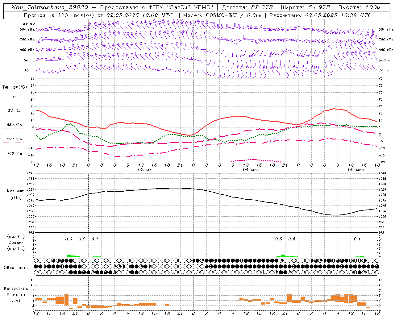Viewport: 395px width, 316px height.
Task: Click the solid red 2м legend line sample
Action: (x=14, y=100)
